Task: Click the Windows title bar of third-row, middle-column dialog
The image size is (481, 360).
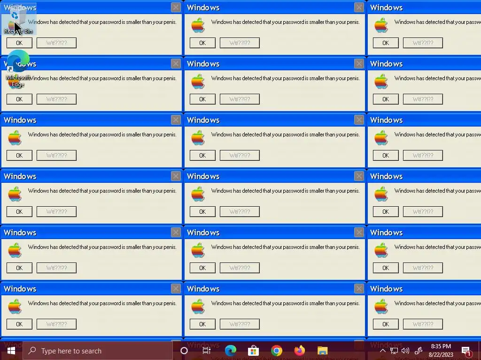Action: pyautogui.click(x=274, y=120)
